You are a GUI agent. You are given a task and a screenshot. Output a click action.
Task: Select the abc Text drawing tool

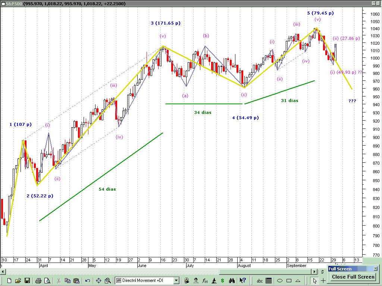pos(260,281)
